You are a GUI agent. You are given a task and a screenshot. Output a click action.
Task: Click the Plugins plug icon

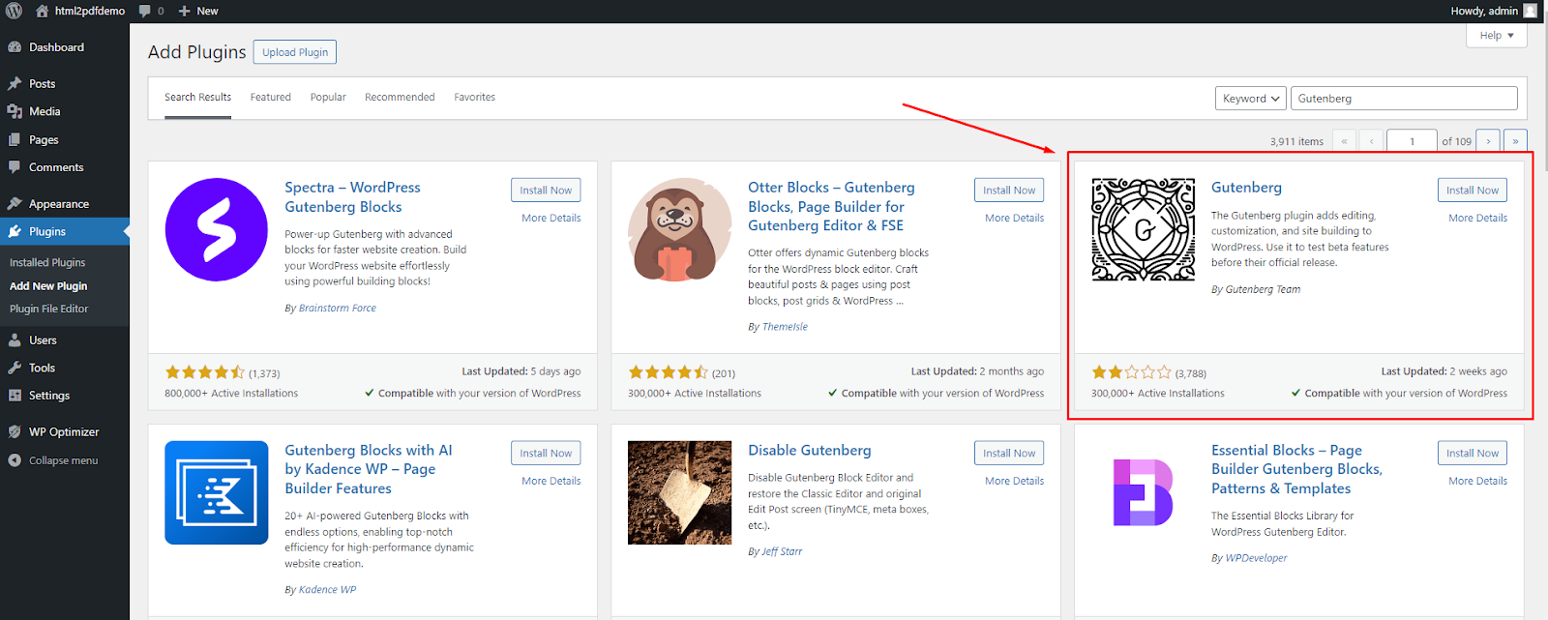[15, 231]
